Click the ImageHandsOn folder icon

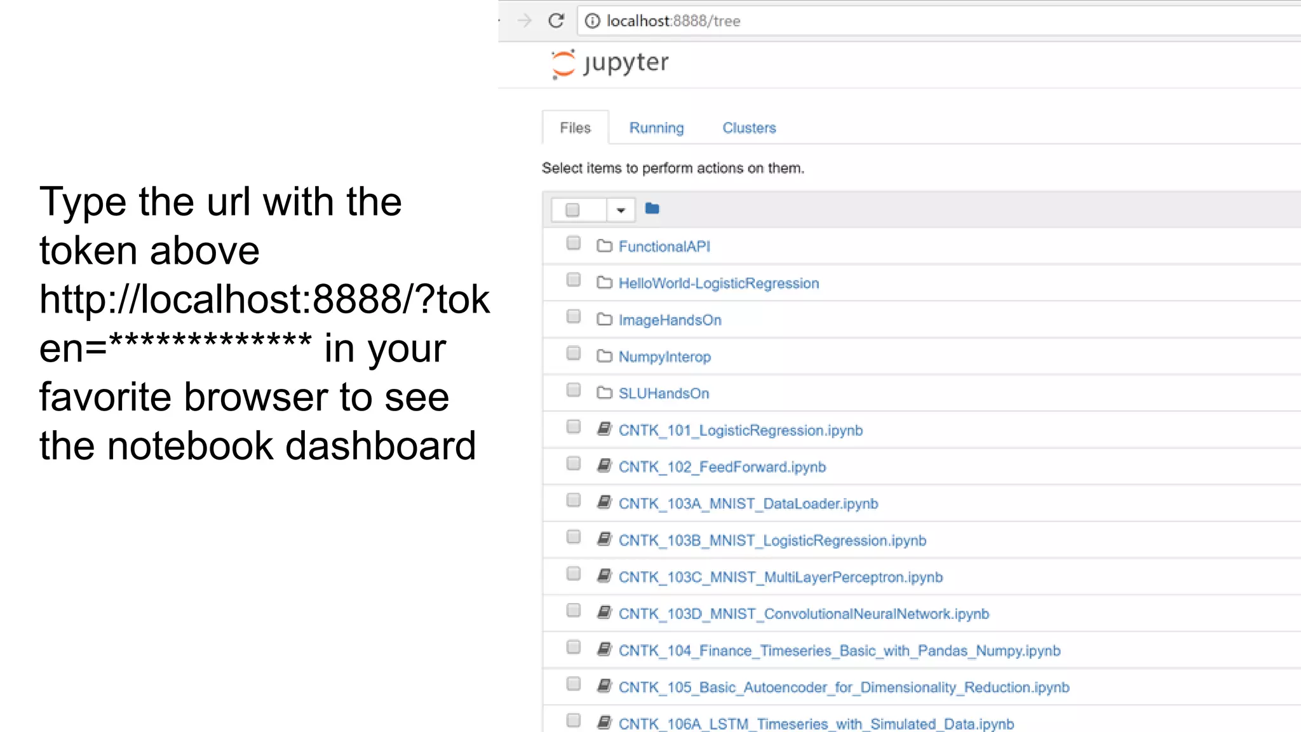tap(604, 320)
